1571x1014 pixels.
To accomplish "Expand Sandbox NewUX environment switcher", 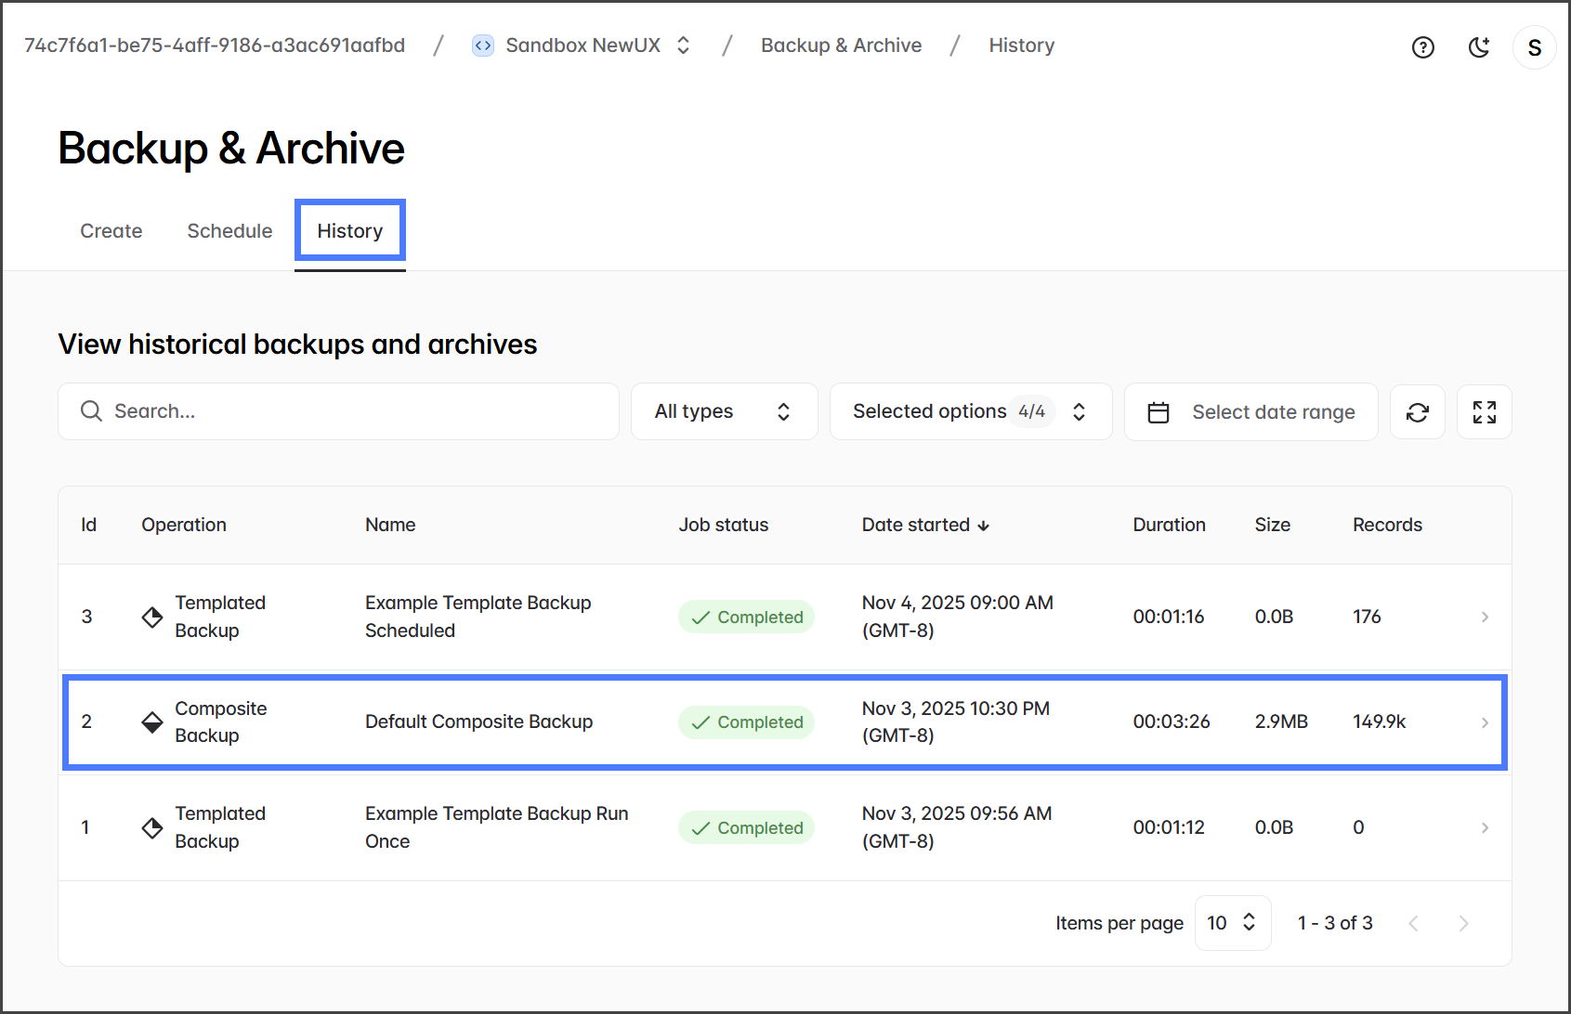I will coord(683,45).
